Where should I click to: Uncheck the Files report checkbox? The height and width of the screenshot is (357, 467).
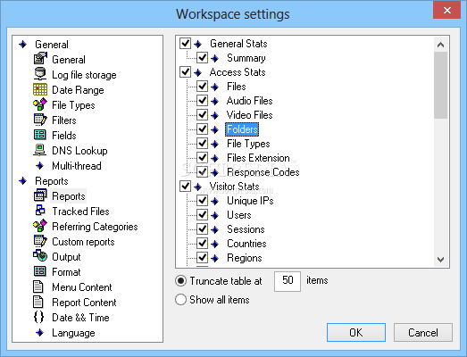(x=202, y=87)
